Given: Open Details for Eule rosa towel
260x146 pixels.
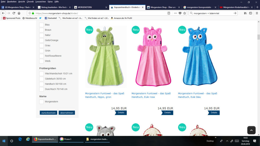Looking at the screenshot, I should click(x=167, y=113).
